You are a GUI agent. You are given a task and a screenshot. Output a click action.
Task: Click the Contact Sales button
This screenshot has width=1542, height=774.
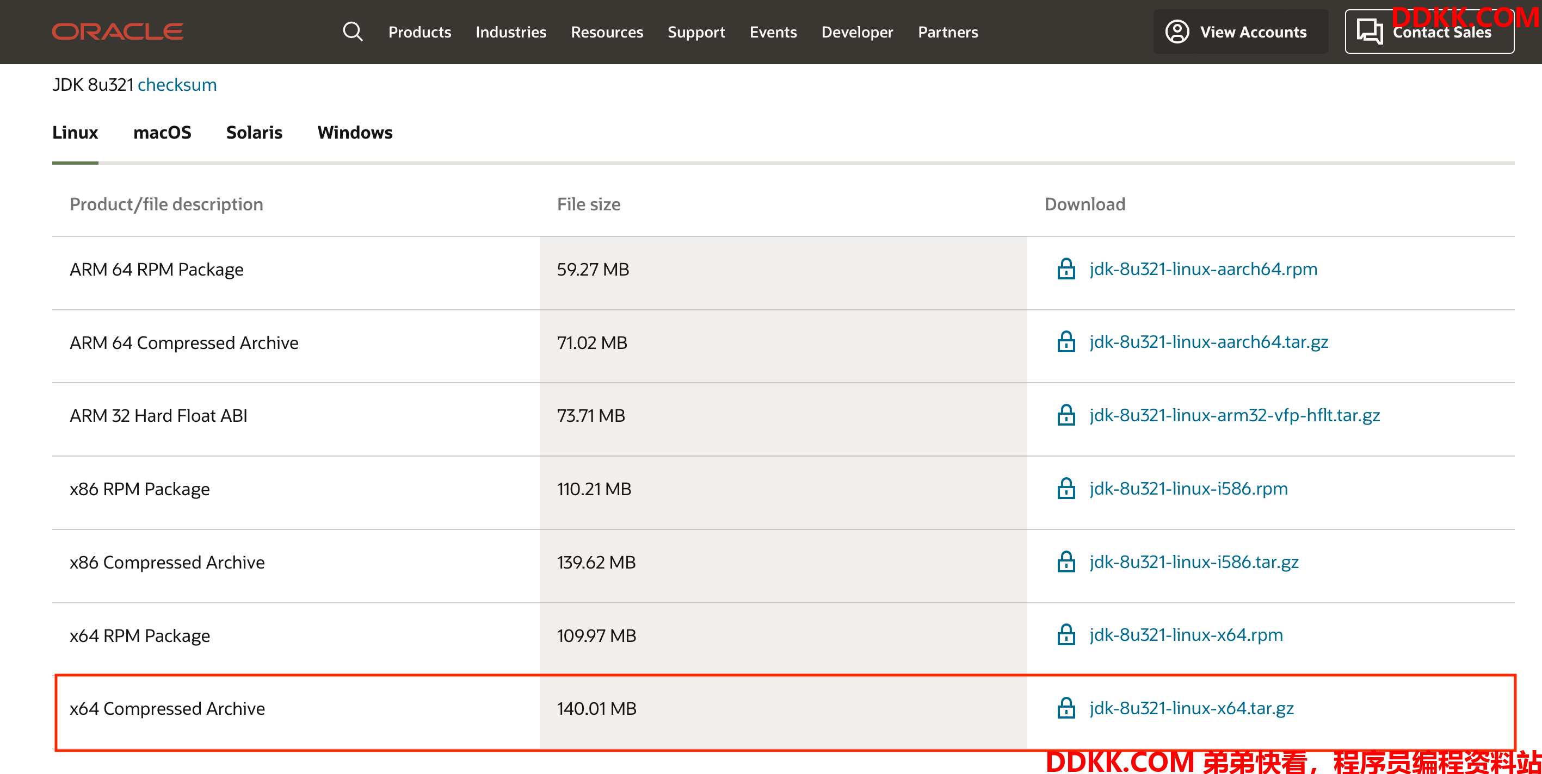point(1429,32)
